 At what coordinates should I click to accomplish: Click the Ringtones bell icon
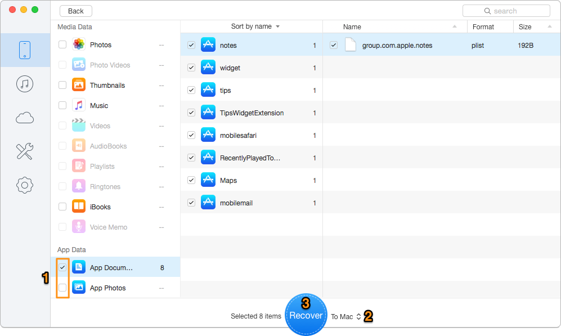pyautogui.click(x=79, y=186)
